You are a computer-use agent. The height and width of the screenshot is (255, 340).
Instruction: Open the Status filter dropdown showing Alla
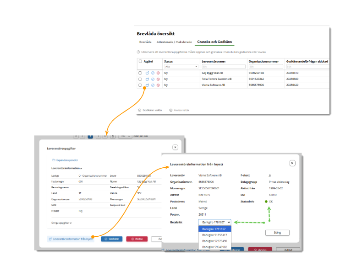[181, 66]
